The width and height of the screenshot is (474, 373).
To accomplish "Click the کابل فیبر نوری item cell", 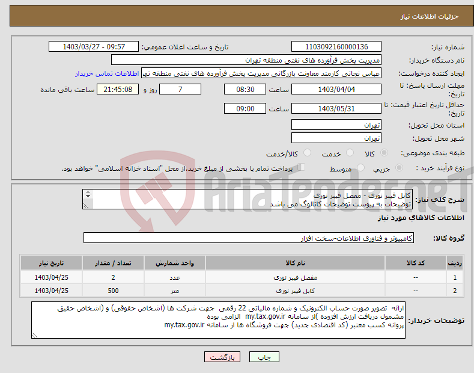I will click(x=295, y=291).
